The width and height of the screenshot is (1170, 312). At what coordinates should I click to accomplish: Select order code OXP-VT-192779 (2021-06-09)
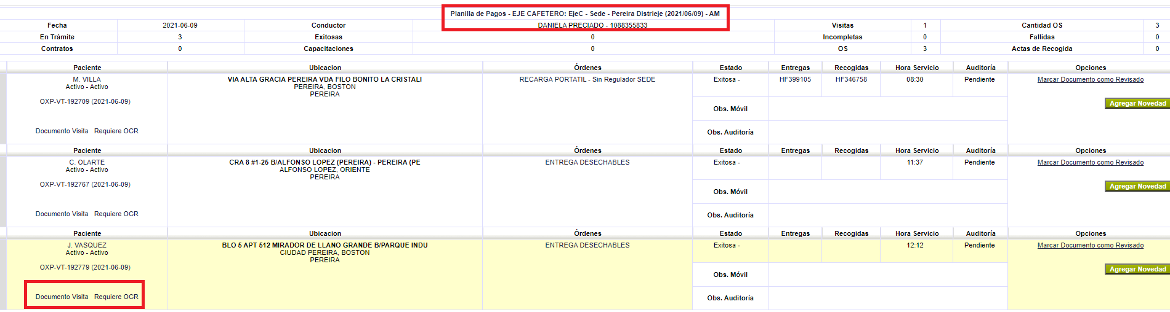pyautogui.click(x=85, y=268)
